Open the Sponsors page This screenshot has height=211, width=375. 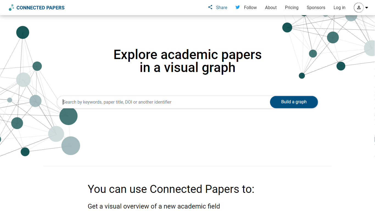(x=316, y=8)
